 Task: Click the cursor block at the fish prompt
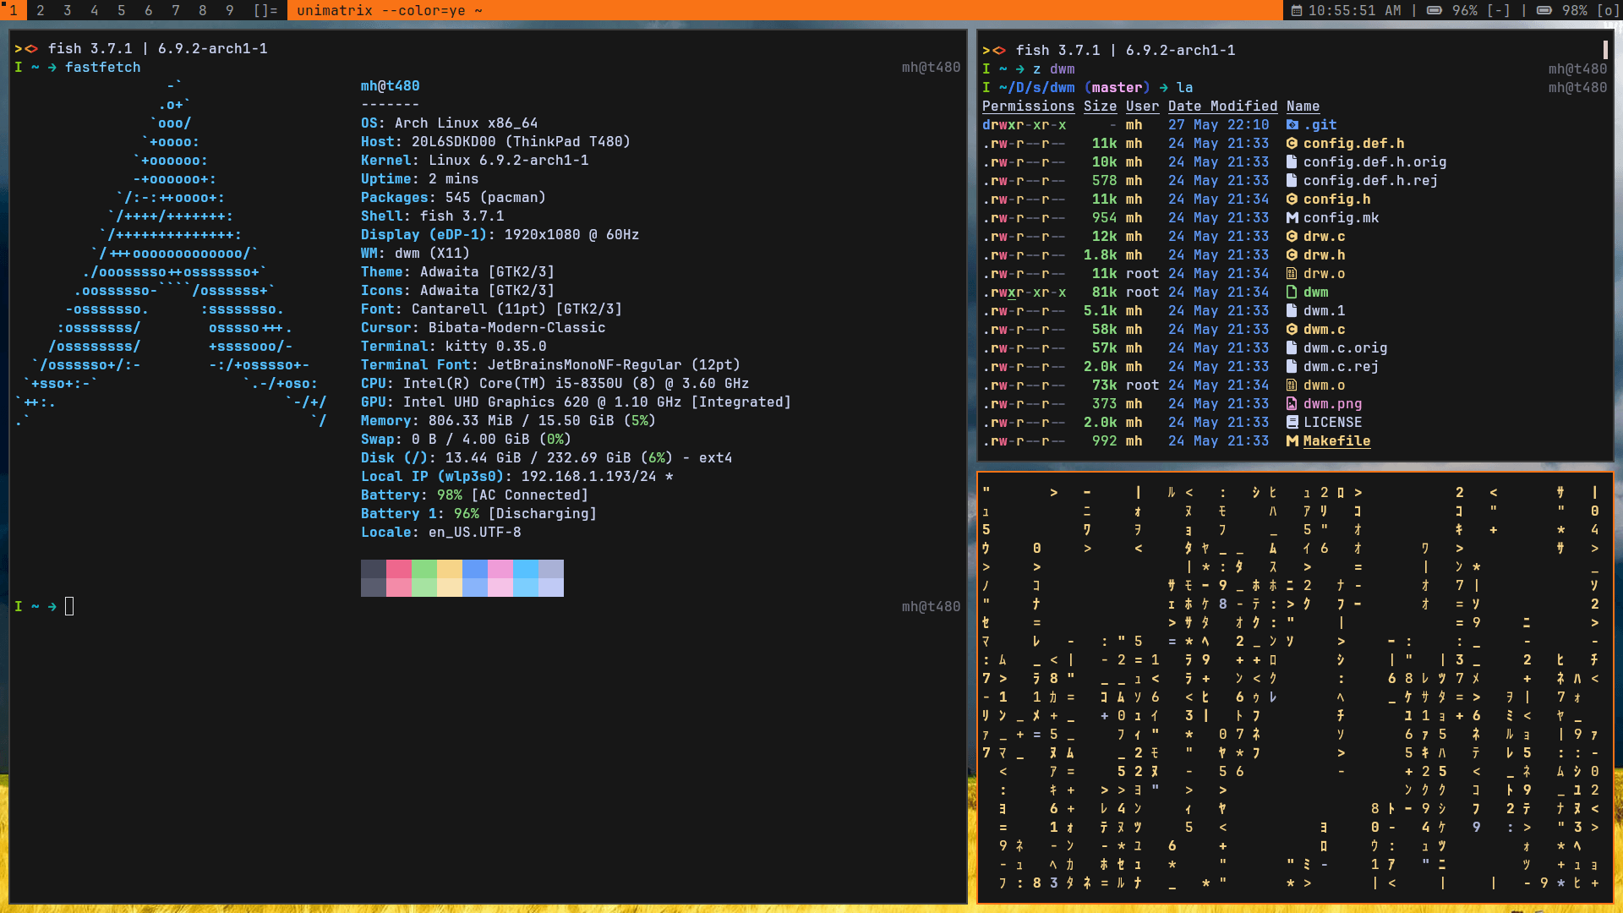pos(69,606)
